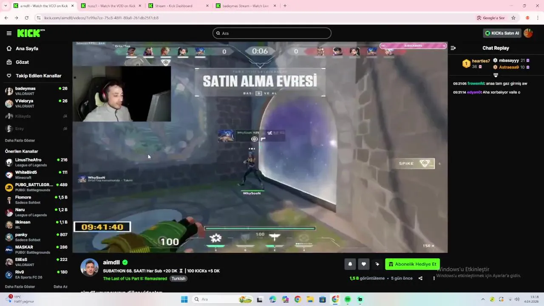Open The Last of Us Part II category
This screenshot has width=544, height=306.
tap(135, 279)
